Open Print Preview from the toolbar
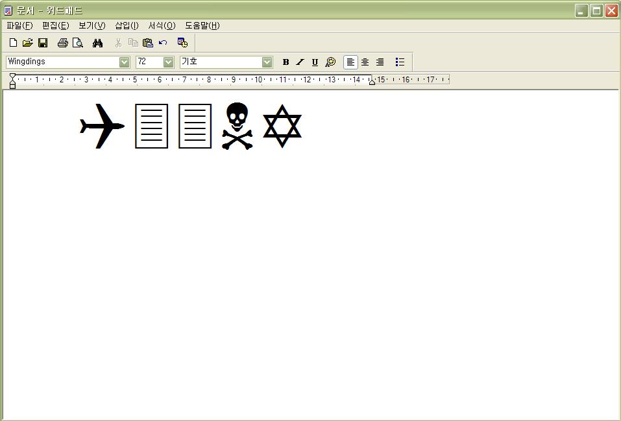Screen dimensions: 621x421 click(x=78, y=43)
